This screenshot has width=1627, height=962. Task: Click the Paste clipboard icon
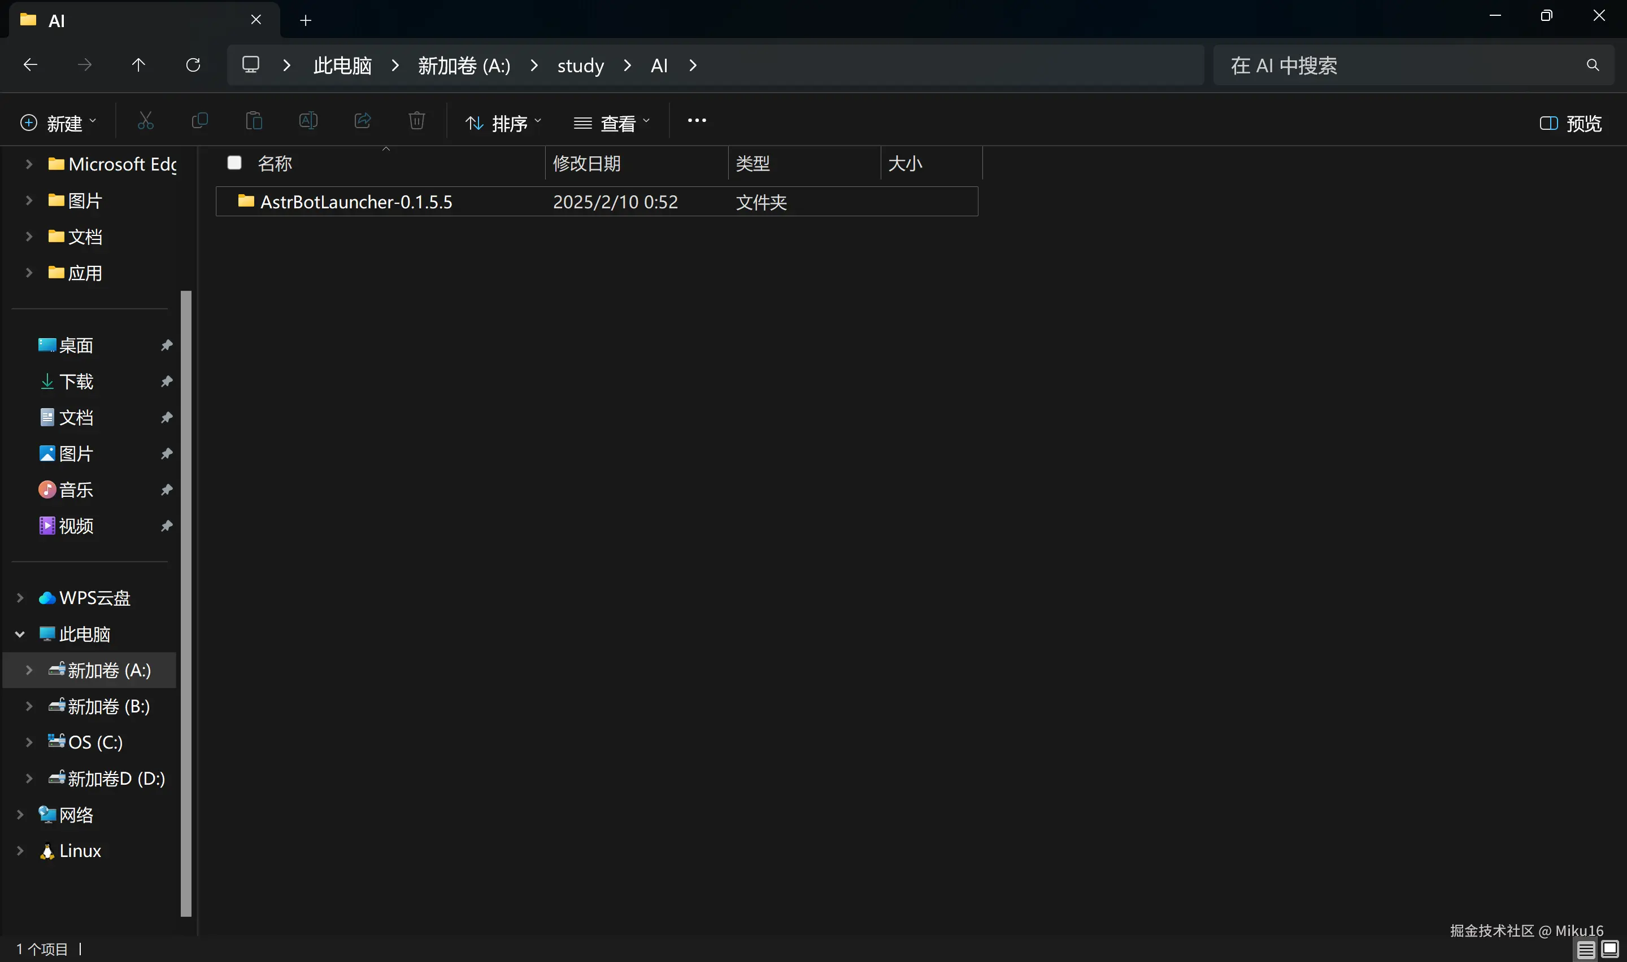click(x=254, y=121)
